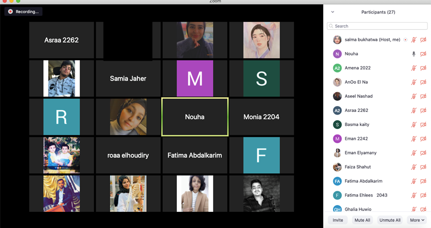The width and height of the screenshot is (431, 228).
Task: Select Fatima Ehlees 2043 participant entry
Action: pyautogui.click(x=366, y=195)
